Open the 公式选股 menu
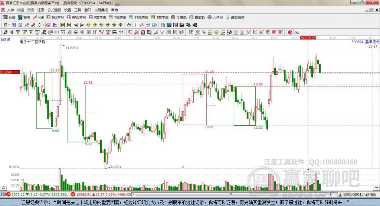The height and width of the screenshot is (206, 380). point(54,10)
